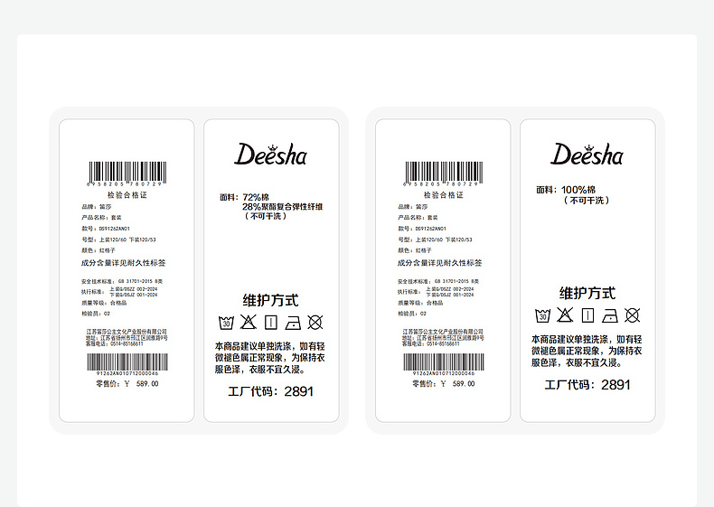
Task: Select the do-not-bleach triangle on the 100%棉 label
Action: (x=565, y=315)
